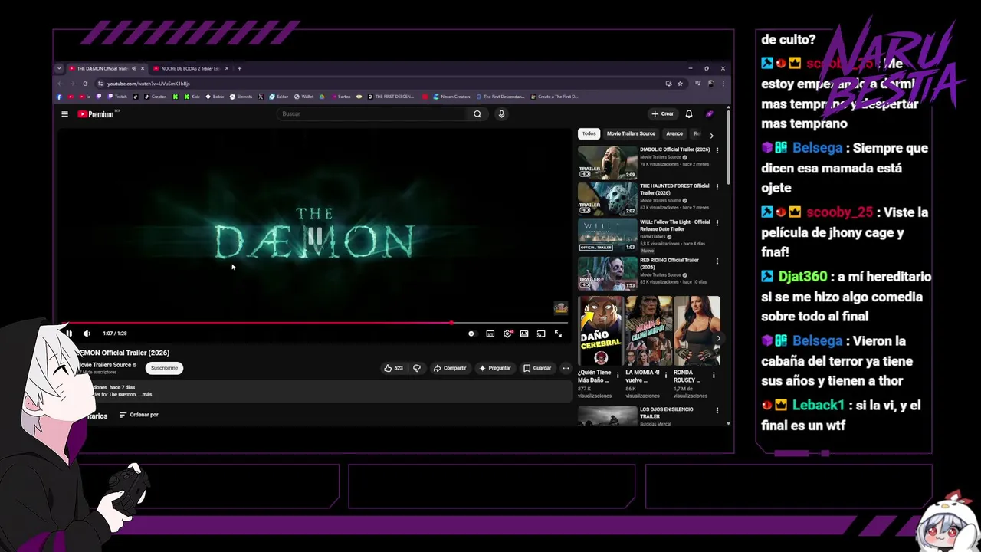Open more actions ellipsis under video

566,368
